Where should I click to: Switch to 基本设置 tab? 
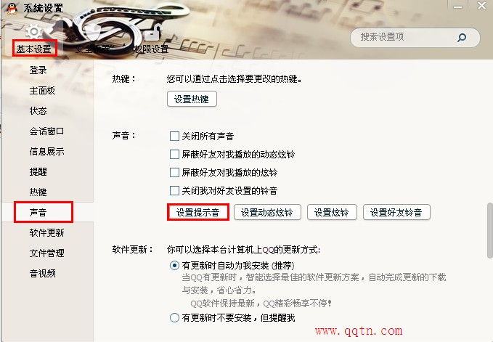34,49
